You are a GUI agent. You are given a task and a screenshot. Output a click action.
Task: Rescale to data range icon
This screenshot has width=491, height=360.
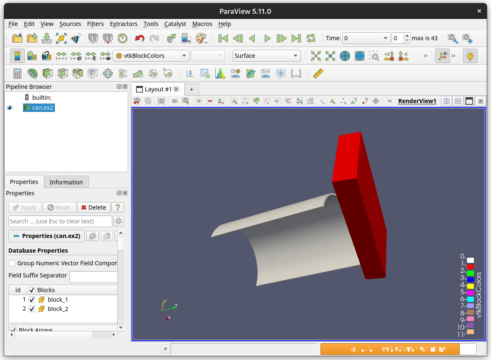[61, 56]
